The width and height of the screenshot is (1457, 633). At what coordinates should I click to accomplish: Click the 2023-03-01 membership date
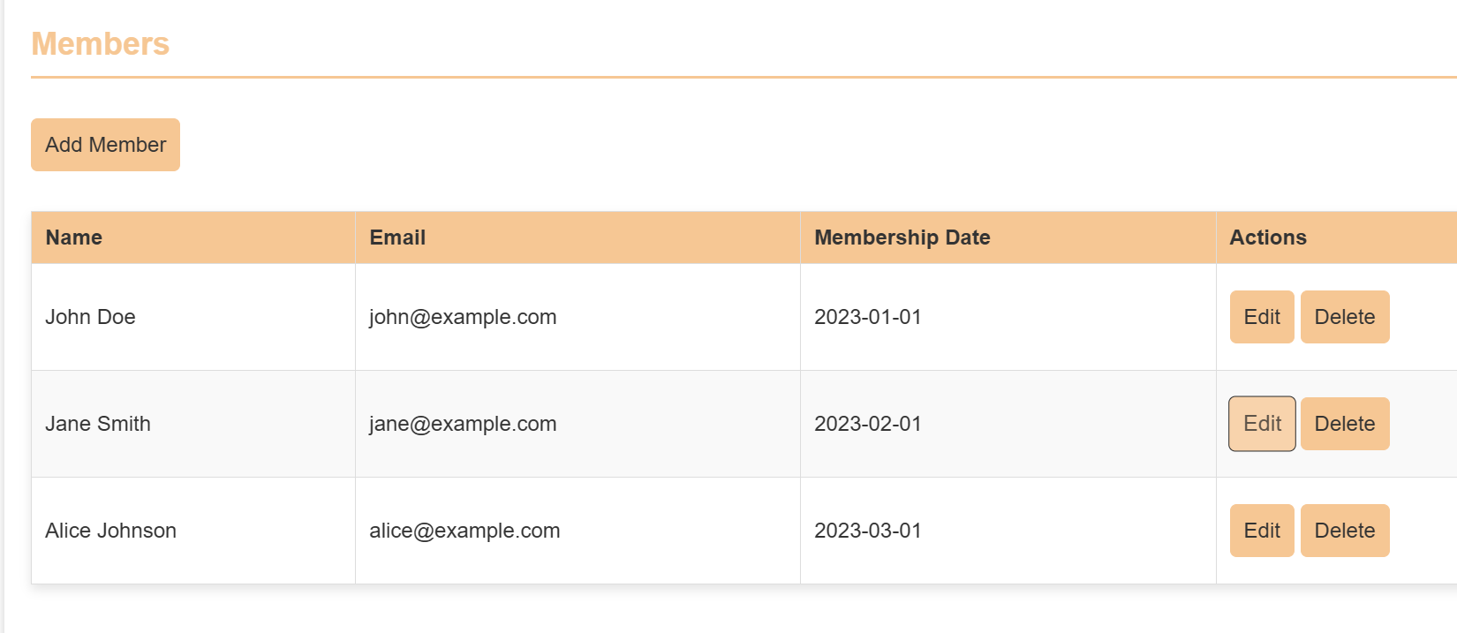pyautogui.click(x=867, y=531)
